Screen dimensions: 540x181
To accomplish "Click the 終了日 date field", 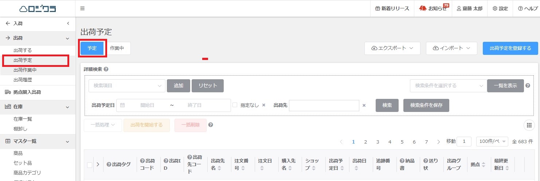I will [x=195, y=105].
